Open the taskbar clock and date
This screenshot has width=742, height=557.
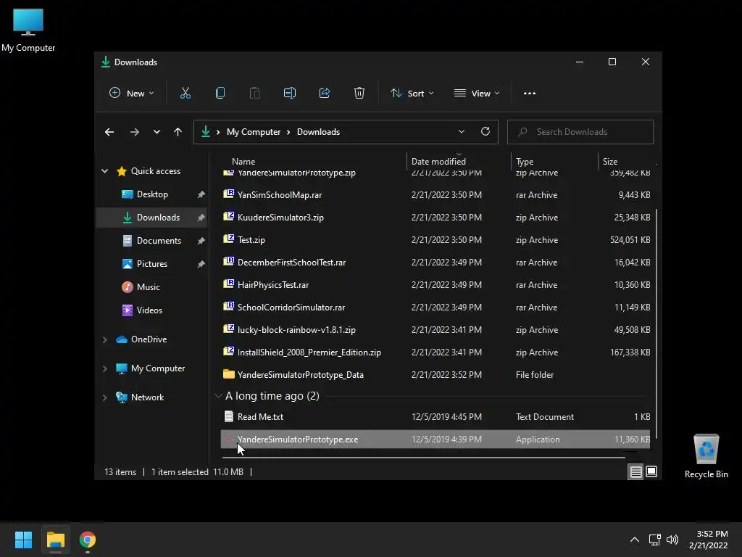tap(708, 540)
